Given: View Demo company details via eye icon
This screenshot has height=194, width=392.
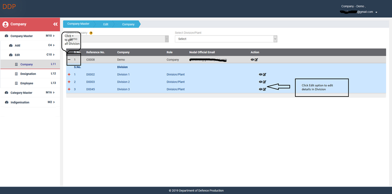Looking at the screenshot, I should tap(252, 60).
